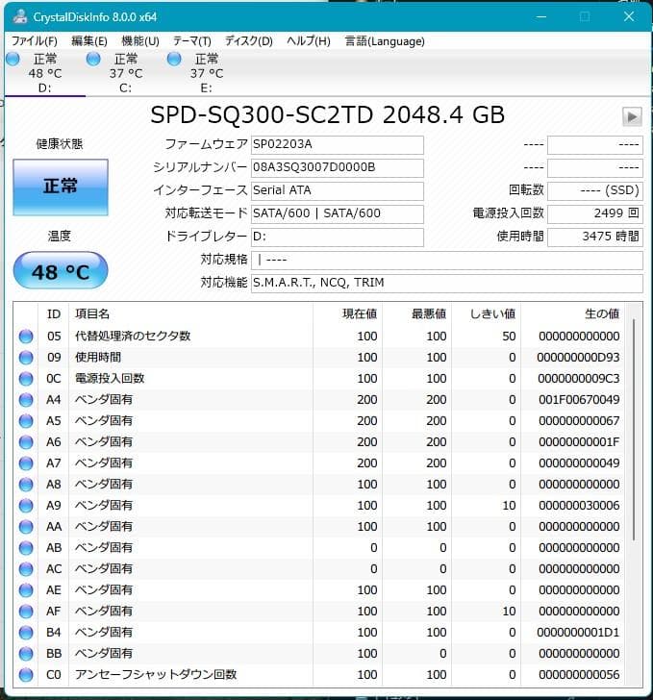This screenshot has height=700, width=653.
Task: Click status circle for attribute AF
Action: tap(26, 612)
